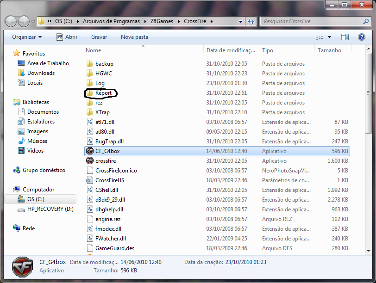376x283 pixels.
Task: Select atl71.dll file icon
Action: (90, 122)
